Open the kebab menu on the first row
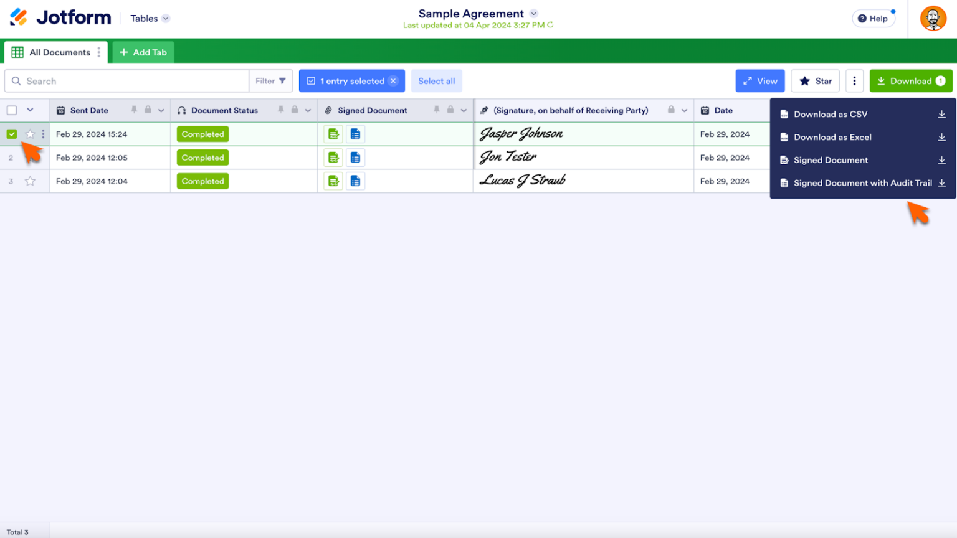 click(42, 133)
